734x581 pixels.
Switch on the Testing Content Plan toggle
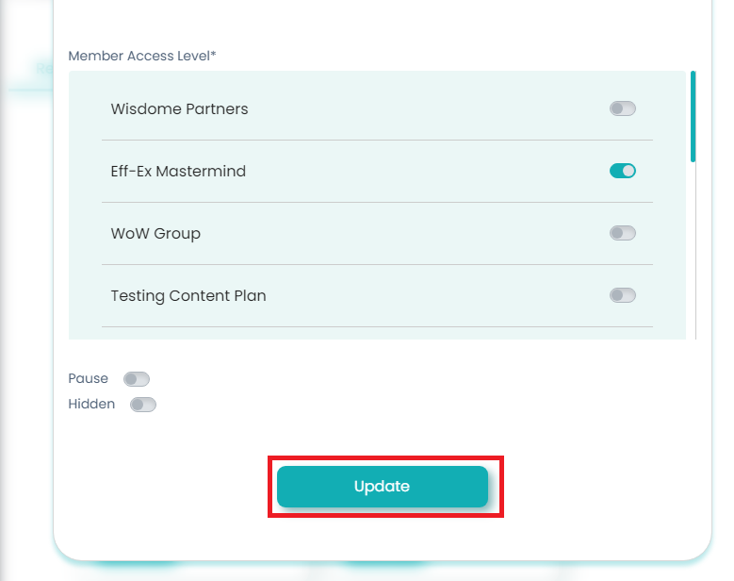tap(622, 295)
